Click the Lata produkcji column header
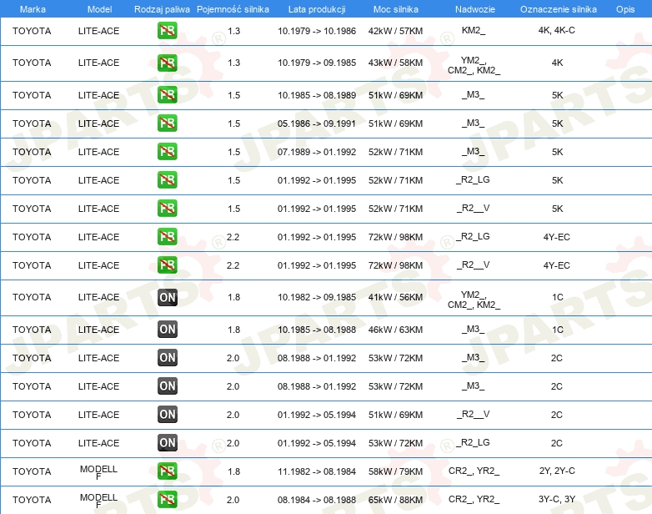652x514 pixels. pos(317,9)
